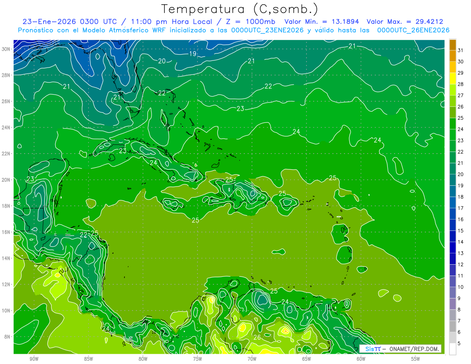
Task: Click the 90W longitude axis label
Action: [x=34, y=359]
